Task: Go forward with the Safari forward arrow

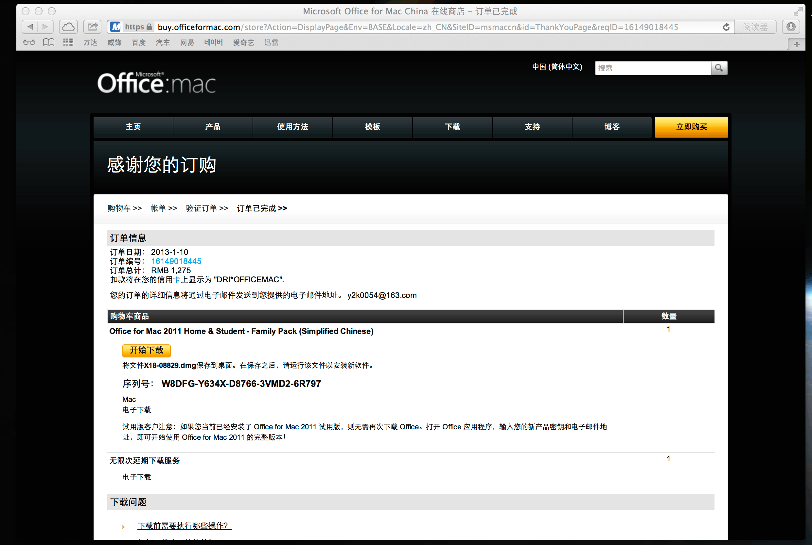Action: pyautogui.click(x=45, y=27)
